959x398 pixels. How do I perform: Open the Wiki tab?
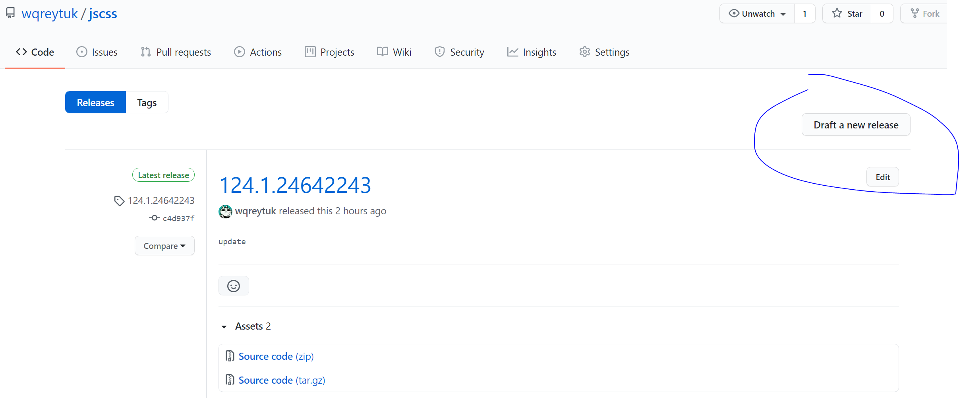(x=394, y=52)
